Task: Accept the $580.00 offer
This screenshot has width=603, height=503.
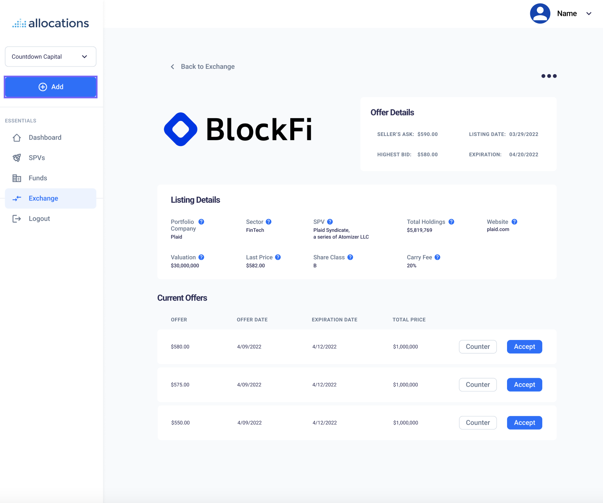Action: (x=524, y=347)
